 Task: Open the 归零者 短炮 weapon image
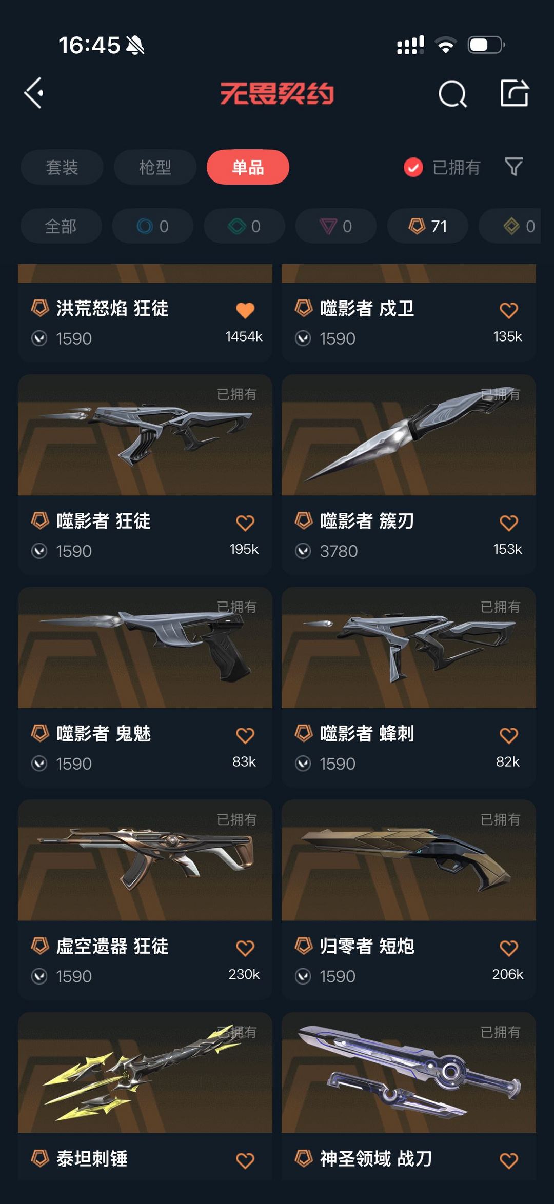(409, 860)
